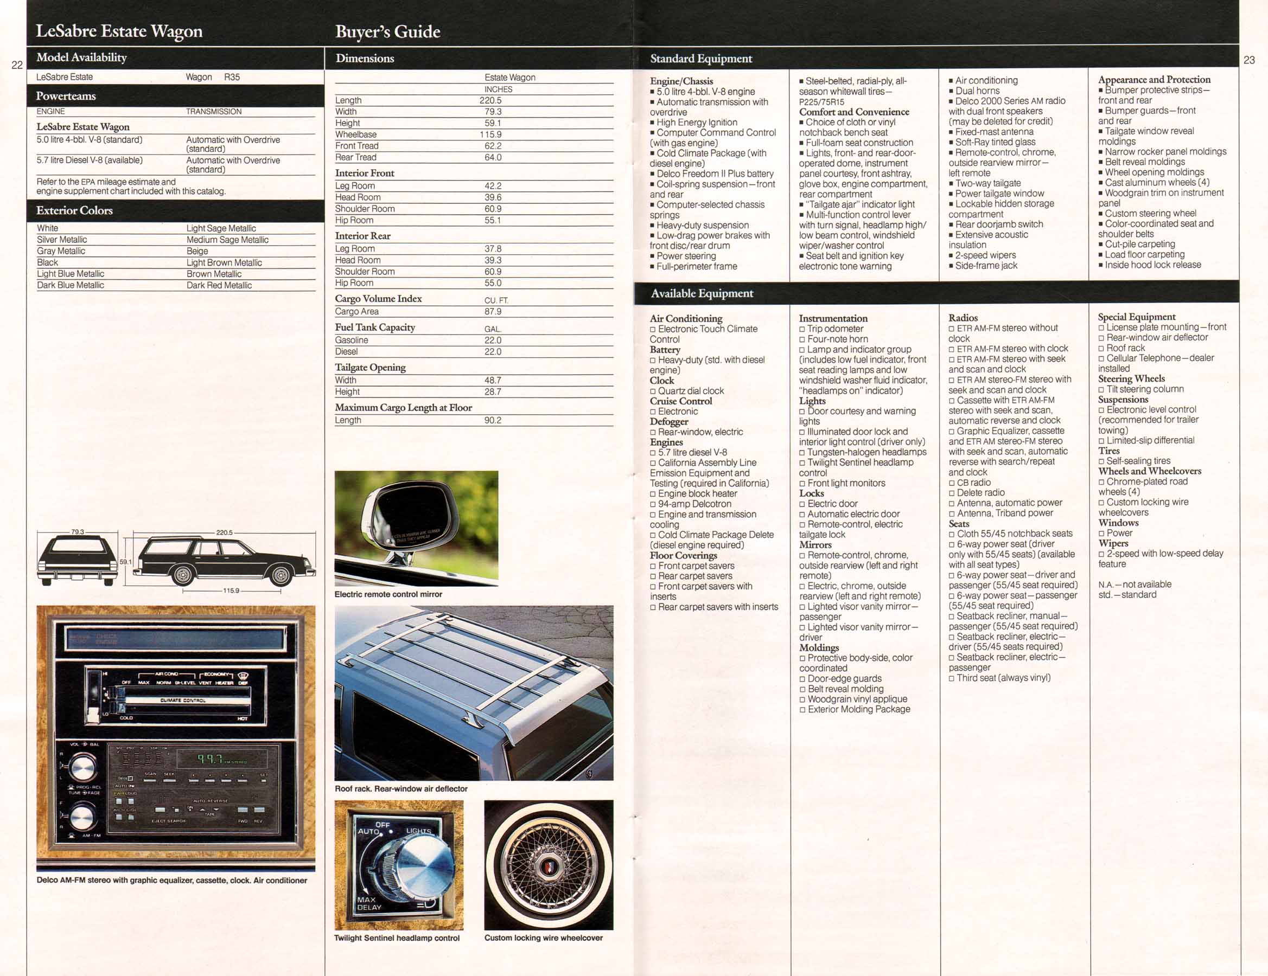1268x976 pixels.
Task: Click the 'Third seat (always vinyl)' option
Action: coord(1000,678)
